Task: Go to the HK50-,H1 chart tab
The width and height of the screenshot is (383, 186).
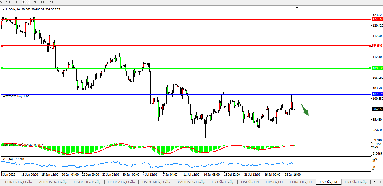Action: tap(275, 182)
